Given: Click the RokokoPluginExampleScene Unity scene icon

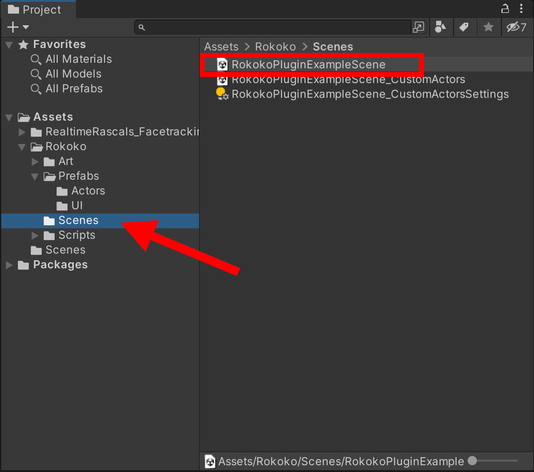Looking at the screenshot, I should click(222, 65).
